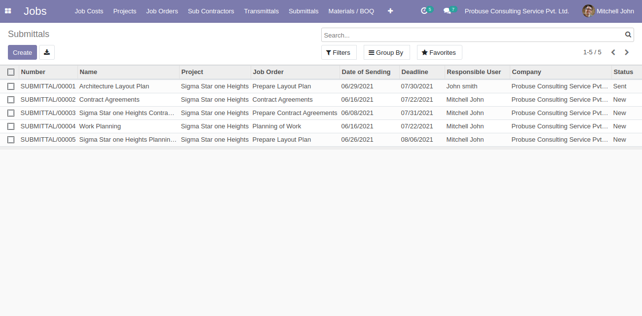The image size is (642, 316).
Task: Click the 06/08/2021 sending date
Action: (x=357, y=113)
